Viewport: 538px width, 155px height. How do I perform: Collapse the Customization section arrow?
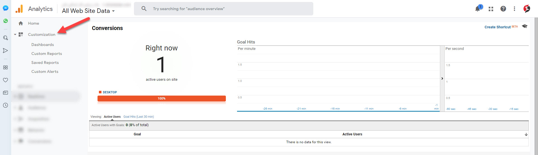pos(15,34)
